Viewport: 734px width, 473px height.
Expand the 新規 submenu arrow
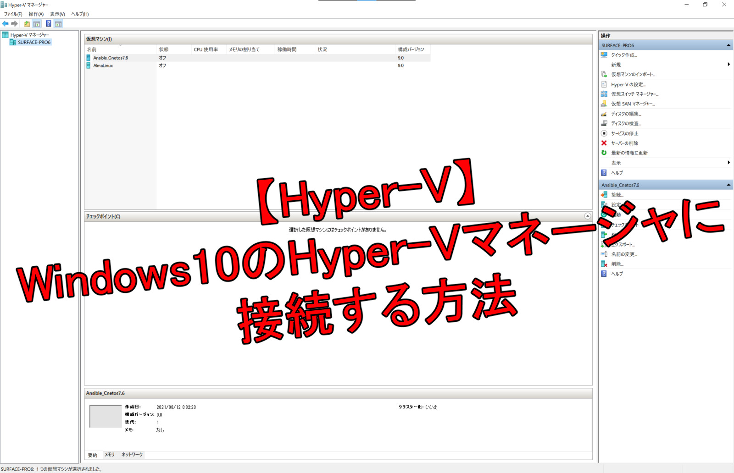[728, 65]
